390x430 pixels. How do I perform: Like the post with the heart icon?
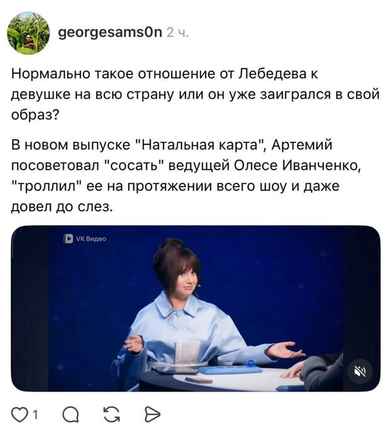point(21,414)
